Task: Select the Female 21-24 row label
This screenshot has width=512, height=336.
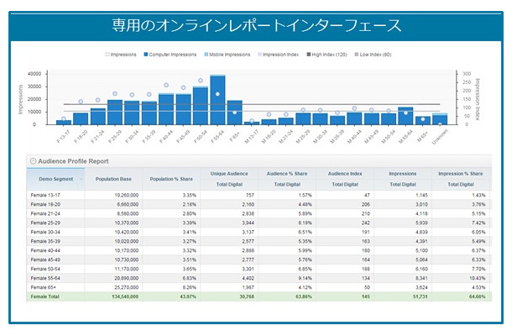Action: [x=45, y=213]
